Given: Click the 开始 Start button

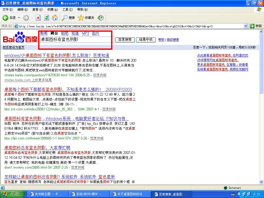Looking at the screenshot, I should pos(12,194).
